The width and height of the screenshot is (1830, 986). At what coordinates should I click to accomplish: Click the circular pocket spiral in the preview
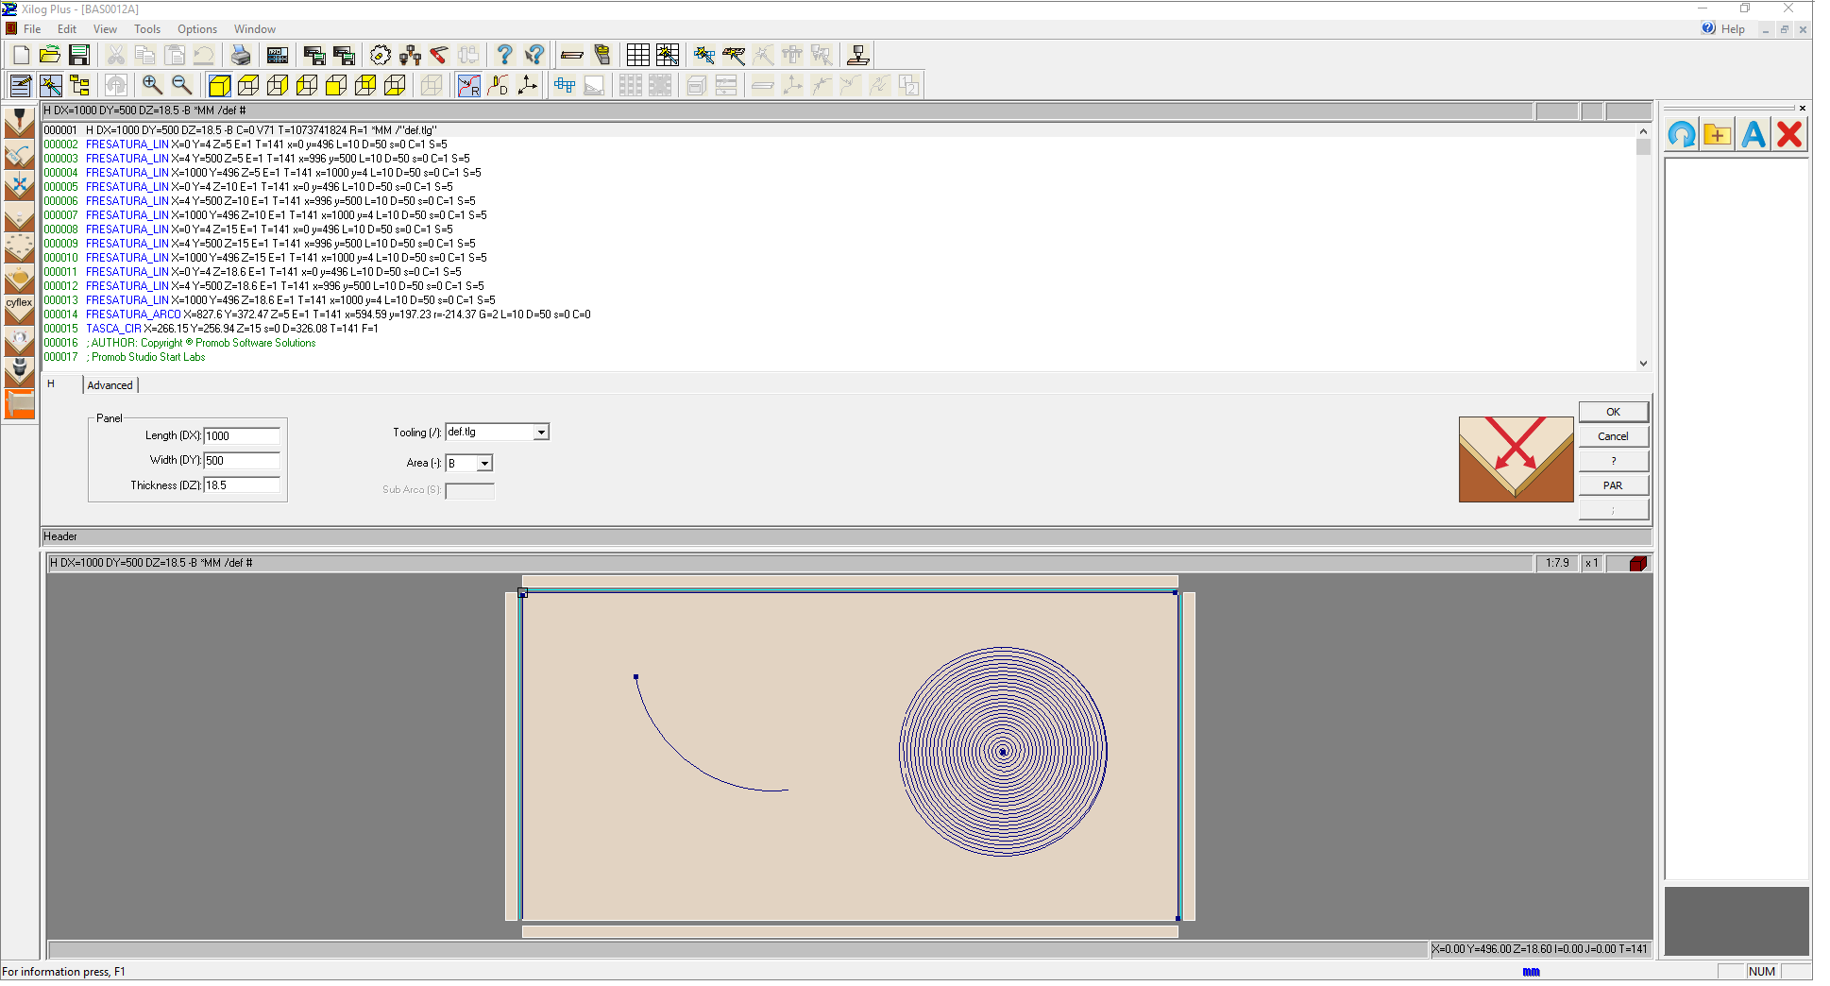1003,752
